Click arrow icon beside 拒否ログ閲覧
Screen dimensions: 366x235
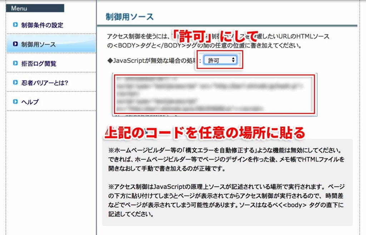[15, 63]
